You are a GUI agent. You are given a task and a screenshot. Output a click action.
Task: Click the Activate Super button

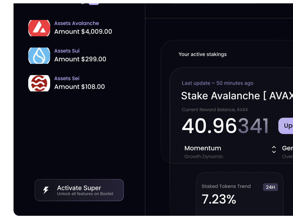pyautogui.click(x=79, y=190)
